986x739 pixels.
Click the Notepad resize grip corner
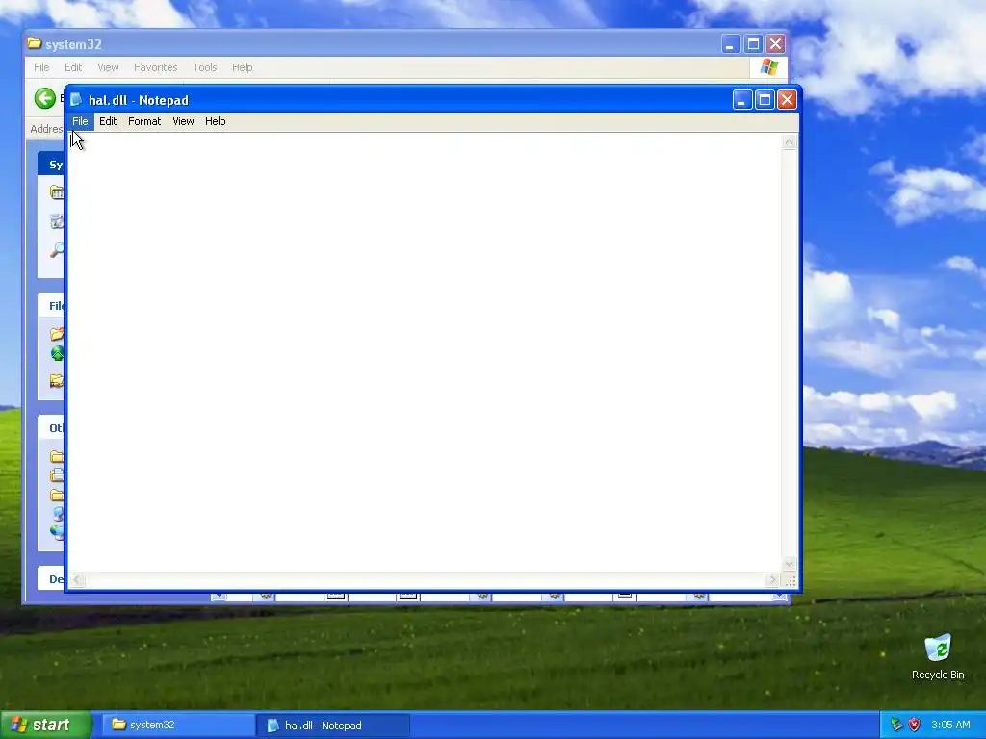click(x=790, y=580)
